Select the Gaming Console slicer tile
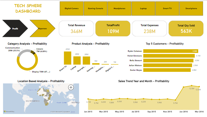 pos(95,9)
